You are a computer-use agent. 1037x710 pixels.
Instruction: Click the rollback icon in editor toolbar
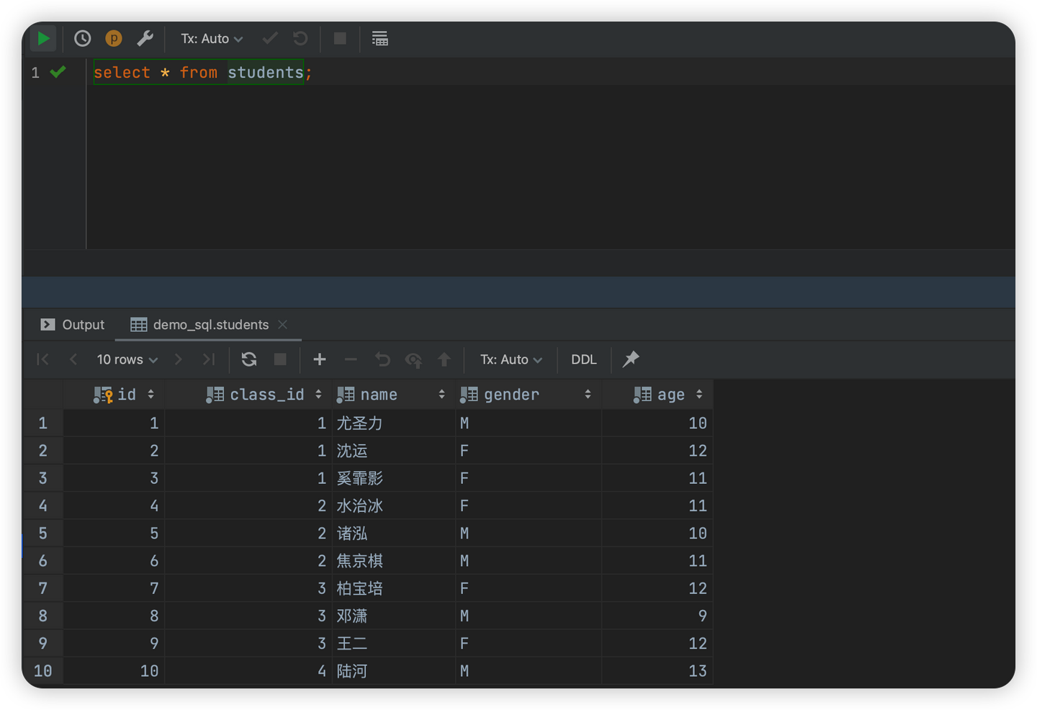pos(300,38)
